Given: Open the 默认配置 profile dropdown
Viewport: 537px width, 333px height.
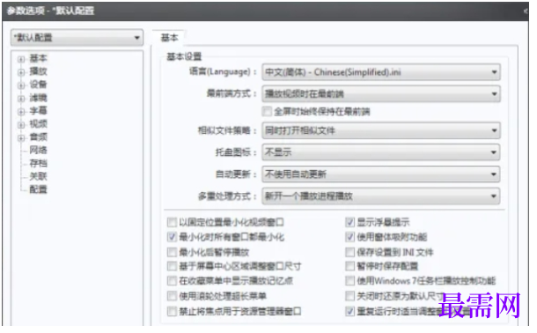Looking at the screenshot, I should (x=77, y=37).
